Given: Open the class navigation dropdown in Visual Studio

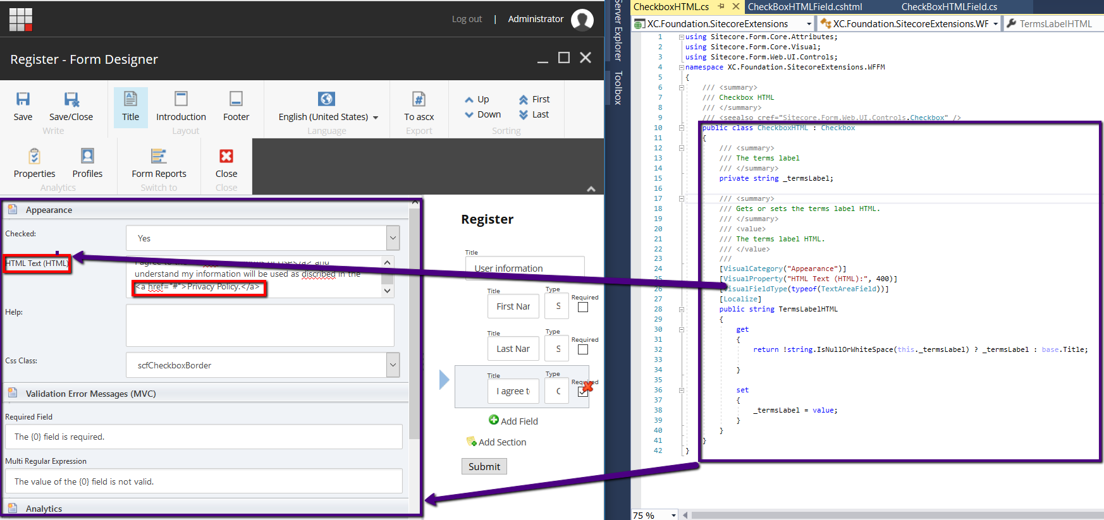Looking at the screenshot, I should [x=995, y=24].
